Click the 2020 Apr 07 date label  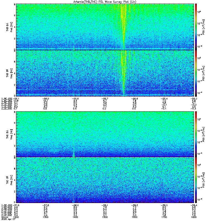click(x=8, y=219)
